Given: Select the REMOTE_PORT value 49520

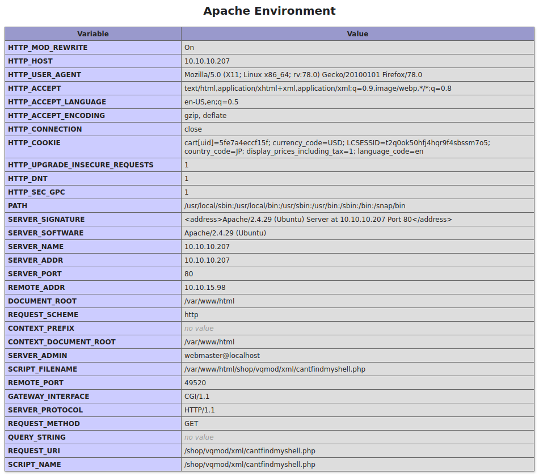Looking at the screenshot, I should click(x=195, y=383).
